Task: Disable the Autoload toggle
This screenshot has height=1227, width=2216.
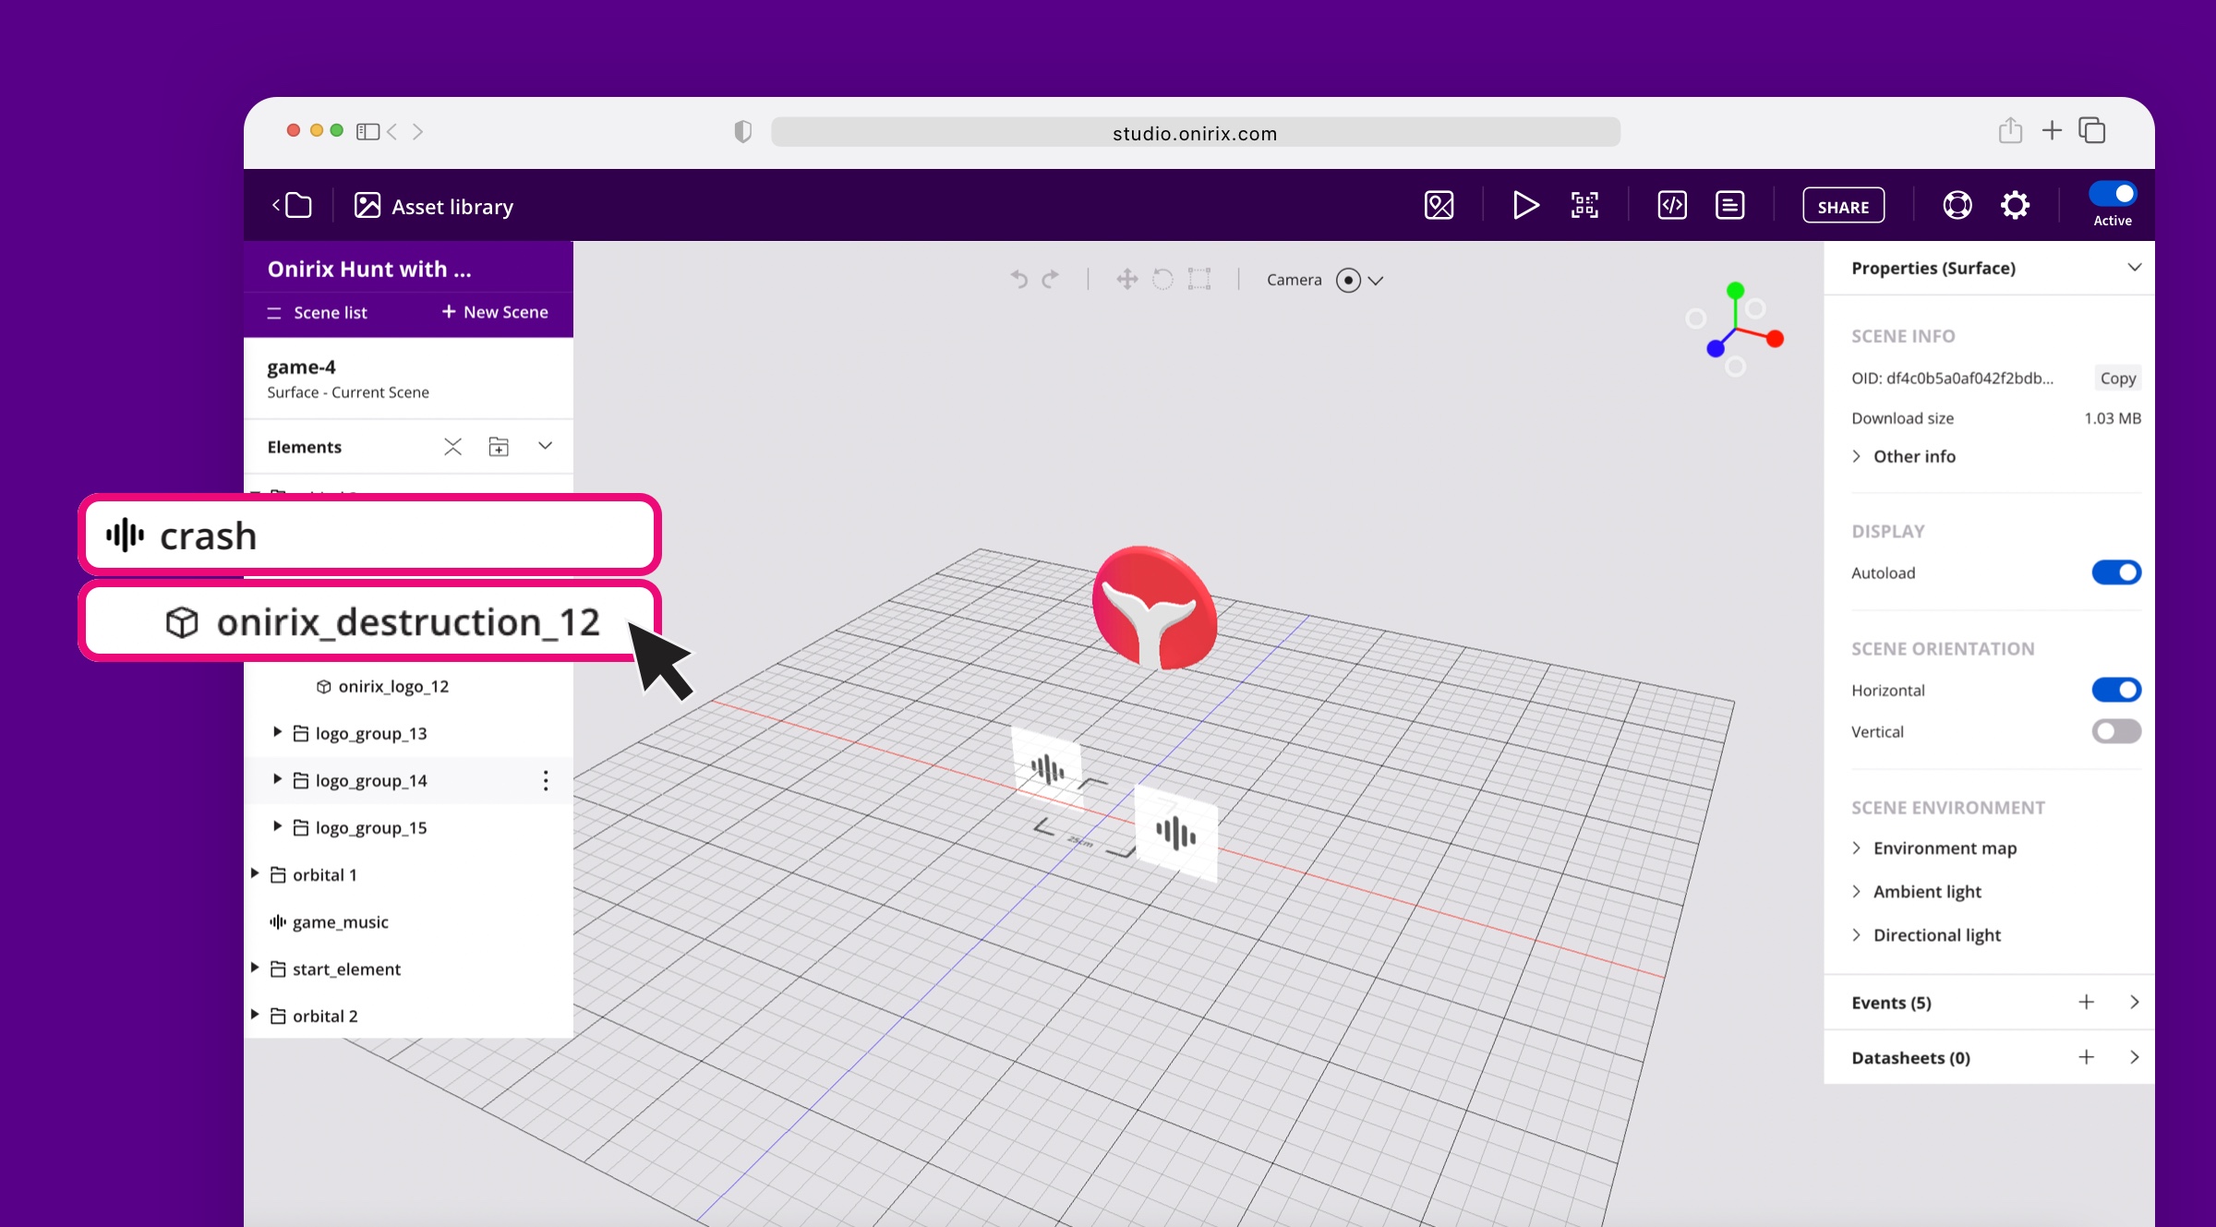Action: (2115, 572)
